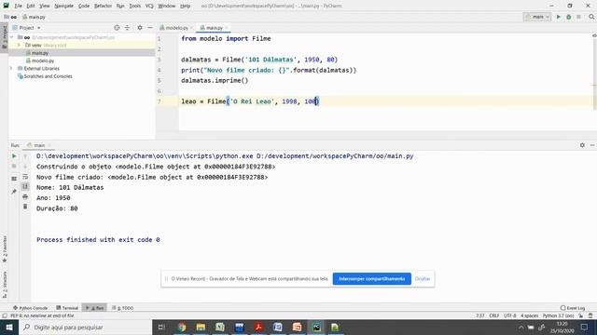Screen dimensions: 597x335
Task: Open the main run configuration dropdown
Action: click(537, 17)
